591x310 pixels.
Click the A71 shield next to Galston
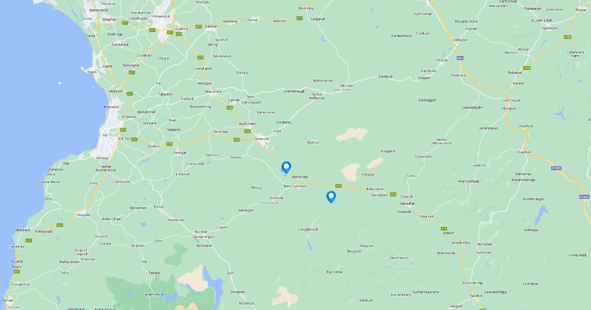point(198,27)
